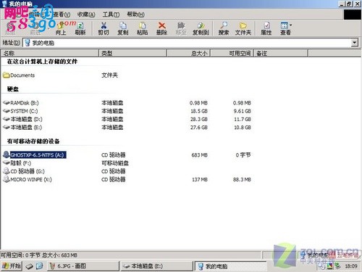Click the Cut (剪切) toolbar icon
Screen dimensions: 362x272
coord(104,28)
